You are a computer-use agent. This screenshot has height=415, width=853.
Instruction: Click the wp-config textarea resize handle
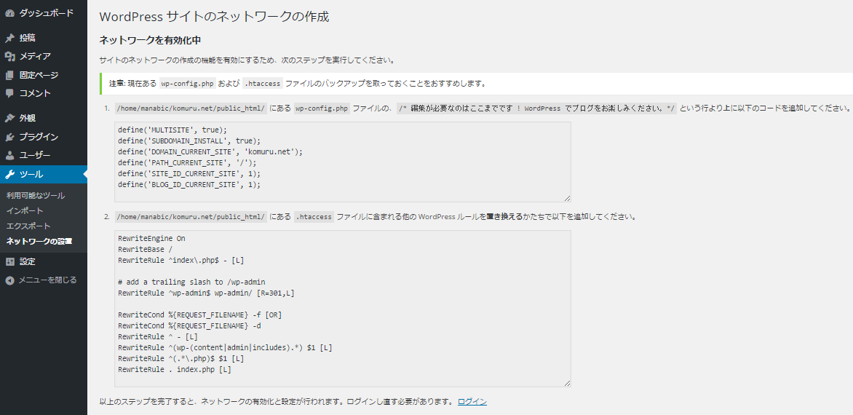point(568,199)
